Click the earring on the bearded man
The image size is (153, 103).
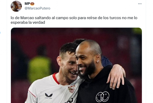click(x=98, y=61)
